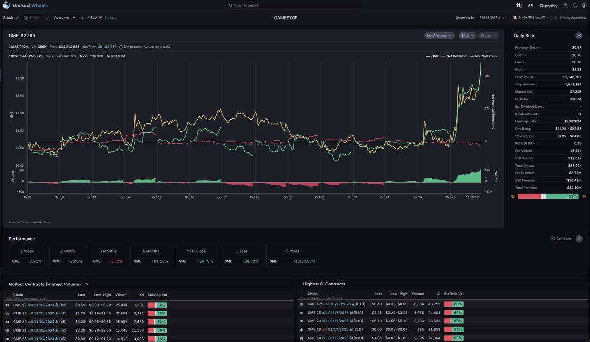
Task: Open the API menu link
Action: point(531,5)
